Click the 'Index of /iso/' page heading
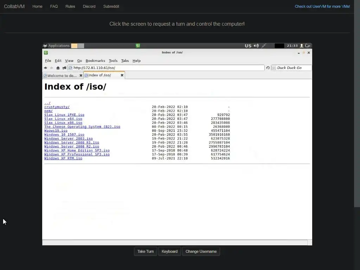Image resolution: width=360 pixels, height=270 pixels. [x=75, y=86]
